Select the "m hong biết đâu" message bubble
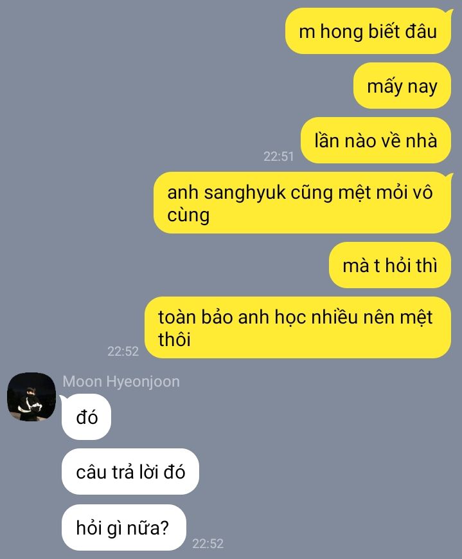 coord(368,32)
